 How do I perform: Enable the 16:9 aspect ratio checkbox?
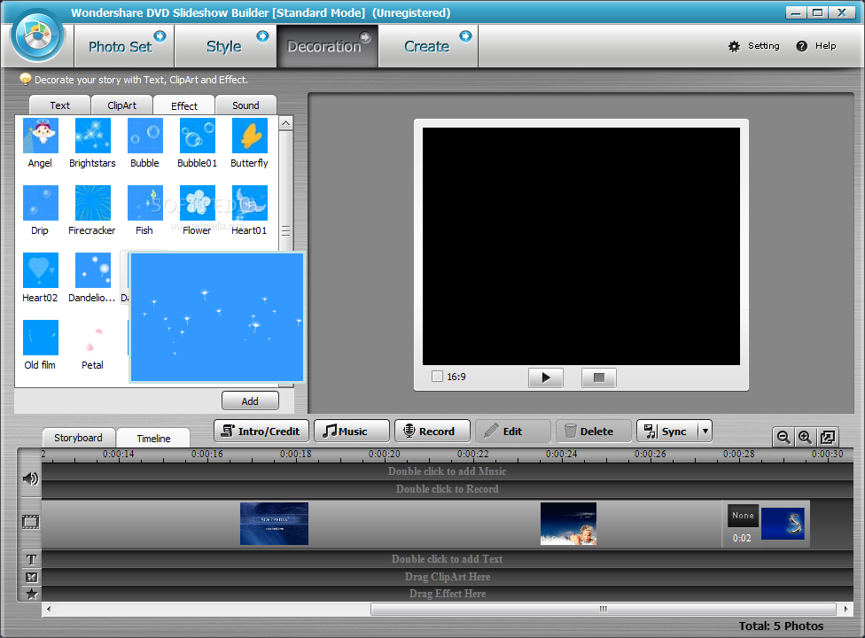(x=438, y=377)
